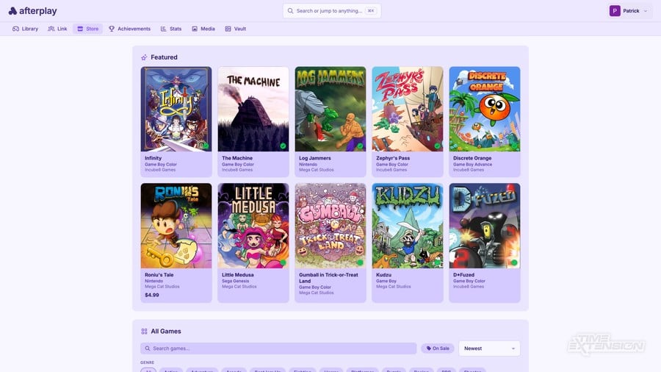The image size is (661, 372).
Task: Click 'Game Boy' platform under Kudzu
Action: coord(386,281)
